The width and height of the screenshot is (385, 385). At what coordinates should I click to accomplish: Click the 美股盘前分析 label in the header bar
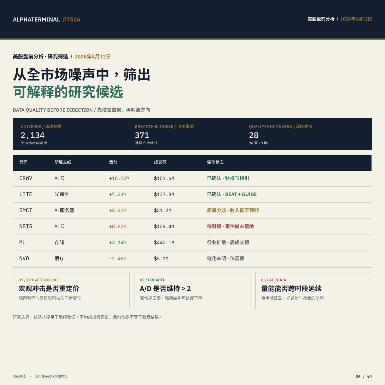click(x=321, y=19)
